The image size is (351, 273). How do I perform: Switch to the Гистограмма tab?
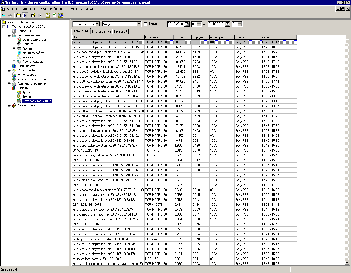click(x=101, y=31)
